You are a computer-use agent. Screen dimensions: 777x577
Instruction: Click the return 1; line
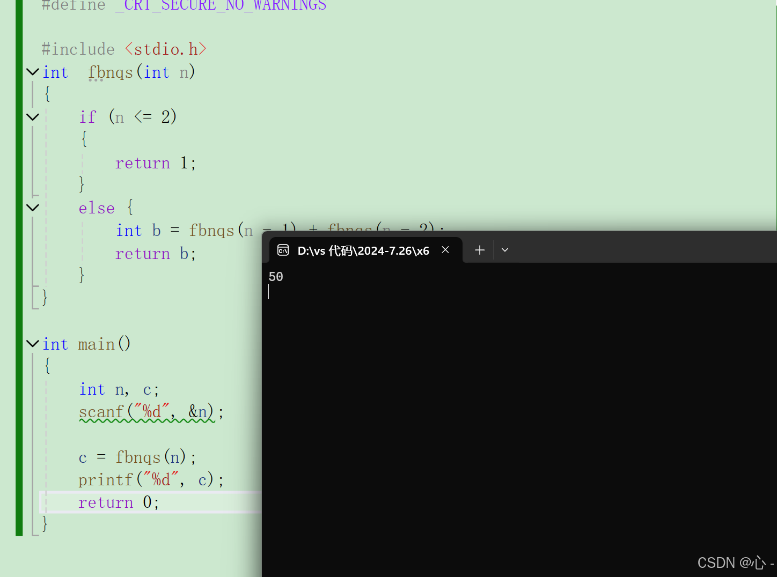point(156,163)
